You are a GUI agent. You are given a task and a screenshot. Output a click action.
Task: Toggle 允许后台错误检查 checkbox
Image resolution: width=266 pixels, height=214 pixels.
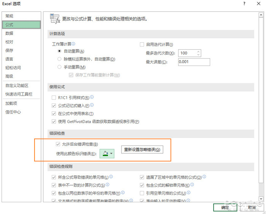pos(58,144)
